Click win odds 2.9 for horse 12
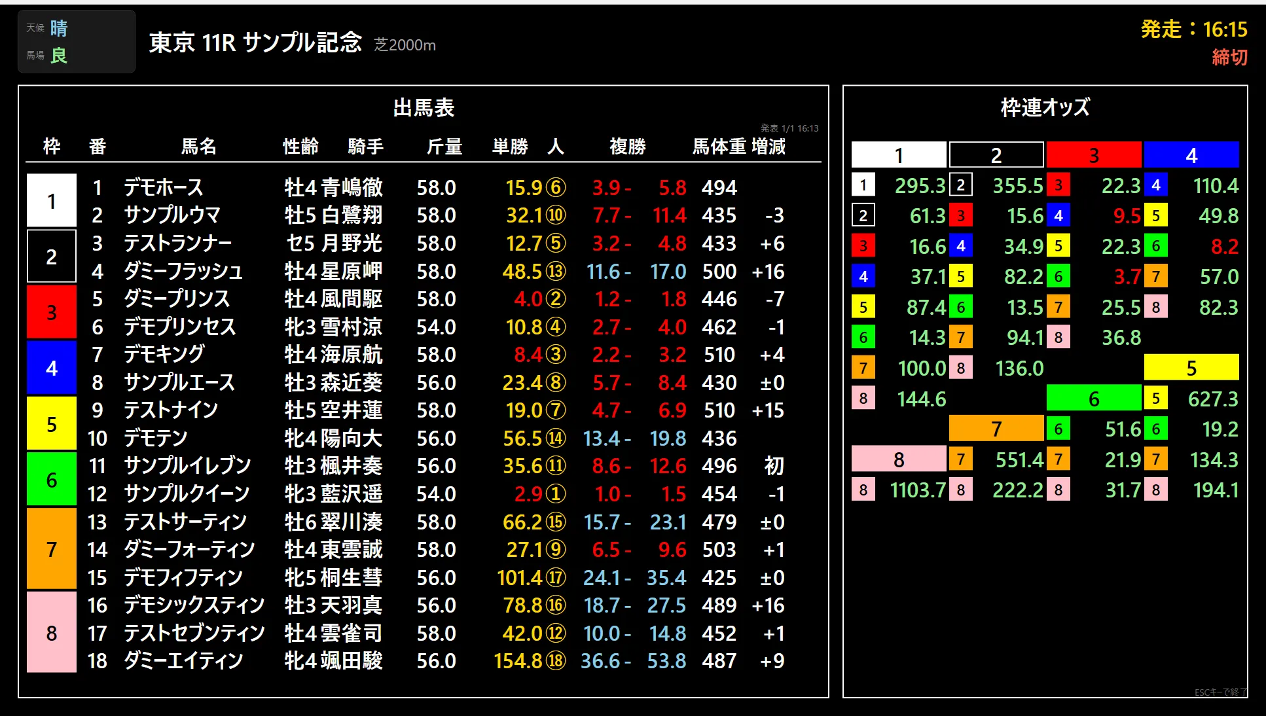Viewport: 1266px width, 716px height. (x=528, y=493)
